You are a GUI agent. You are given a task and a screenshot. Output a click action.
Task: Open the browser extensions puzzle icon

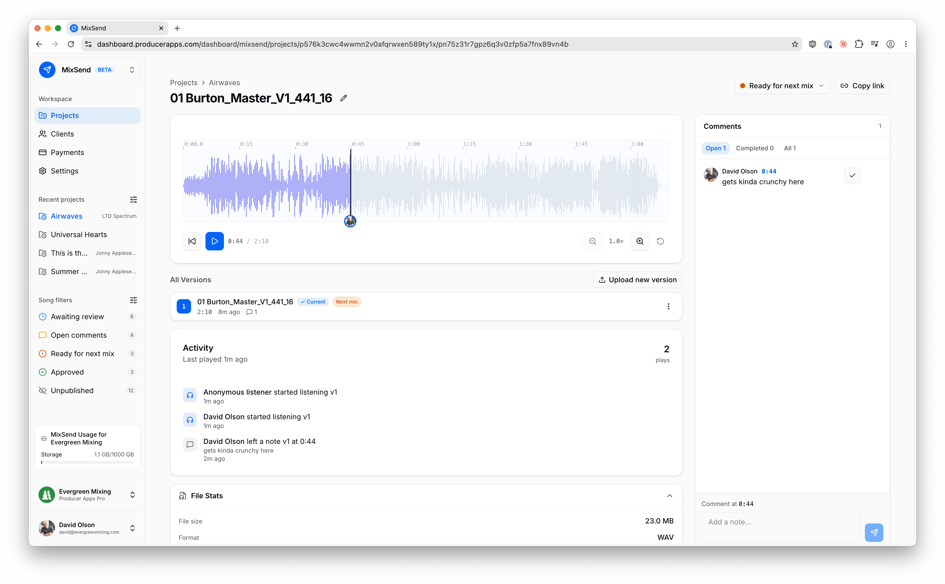coord(859,44)
